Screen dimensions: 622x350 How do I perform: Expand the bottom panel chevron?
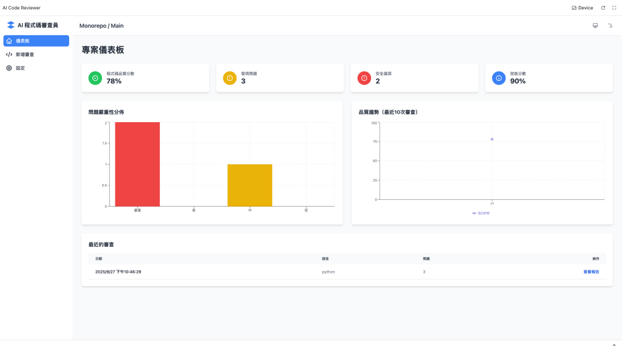pos(614,345)
